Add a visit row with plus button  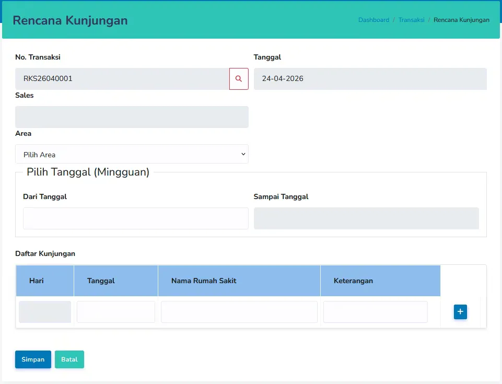pos(460,311)
